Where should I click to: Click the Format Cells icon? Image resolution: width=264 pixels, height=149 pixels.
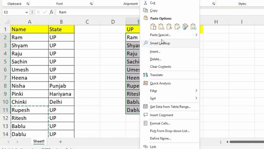146,123
